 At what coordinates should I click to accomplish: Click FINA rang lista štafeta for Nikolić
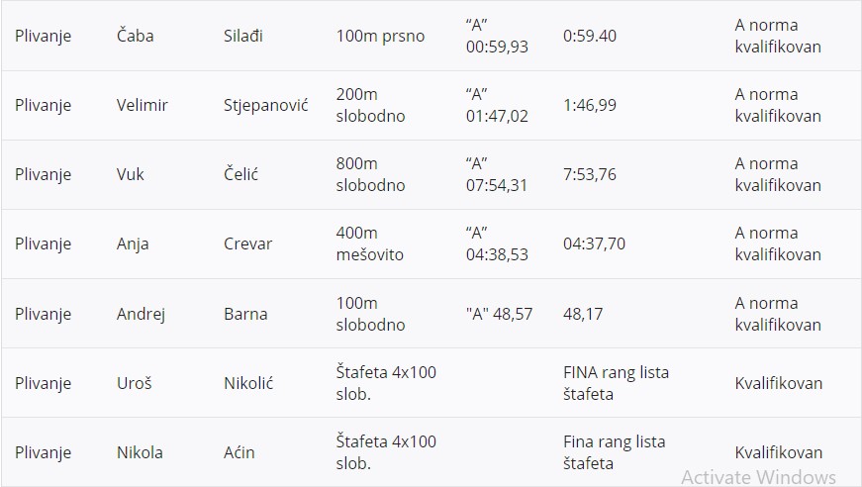[615, 383]
